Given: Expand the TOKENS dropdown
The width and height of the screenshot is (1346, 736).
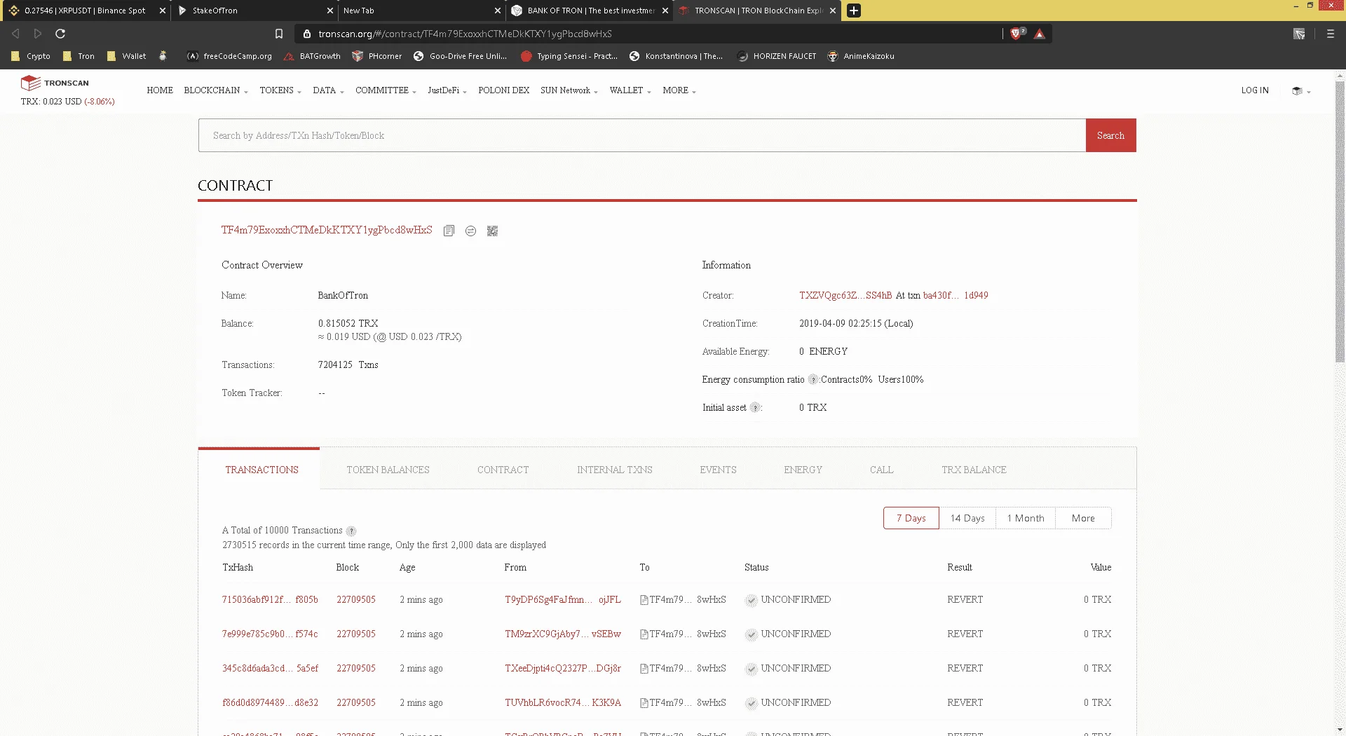Looking at the screenshot, I should tap(280, 90).
